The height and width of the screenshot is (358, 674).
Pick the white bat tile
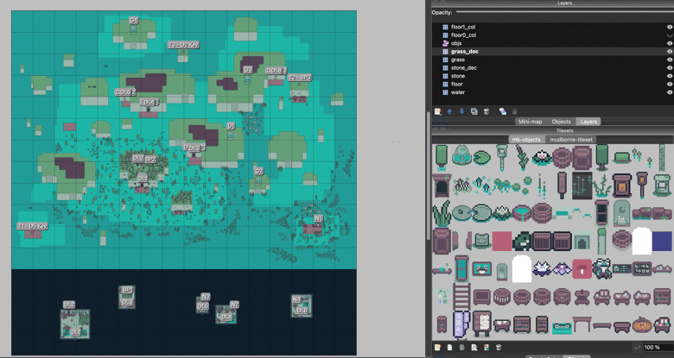click(x=542, y=269)
